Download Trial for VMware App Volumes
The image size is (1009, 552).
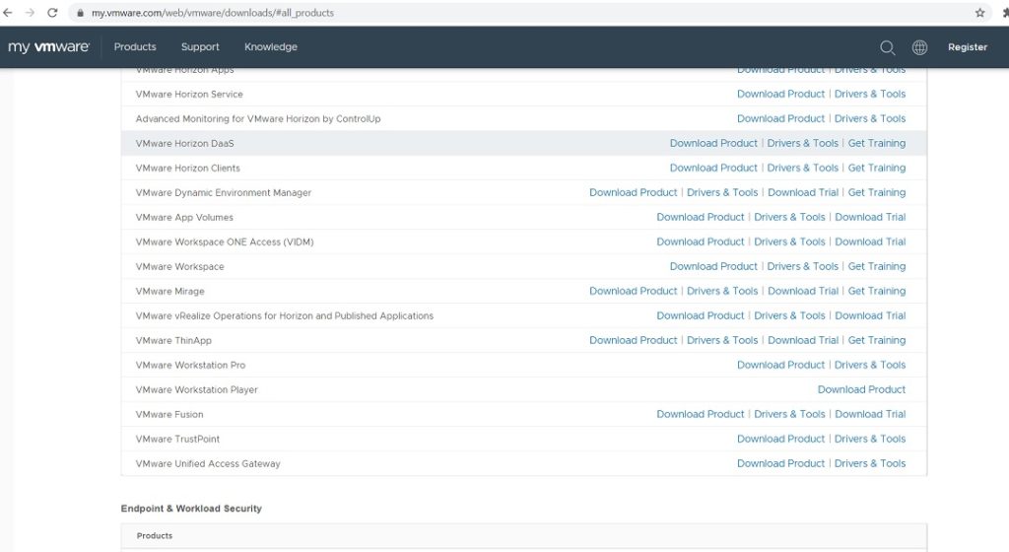[x=870, y=217]
